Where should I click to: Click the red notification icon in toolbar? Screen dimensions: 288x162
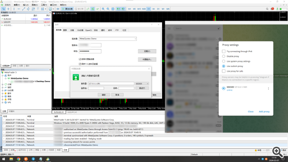272,9
